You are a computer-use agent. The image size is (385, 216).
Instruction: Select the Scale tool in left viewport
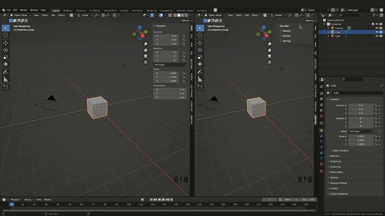tap(6, 57)
